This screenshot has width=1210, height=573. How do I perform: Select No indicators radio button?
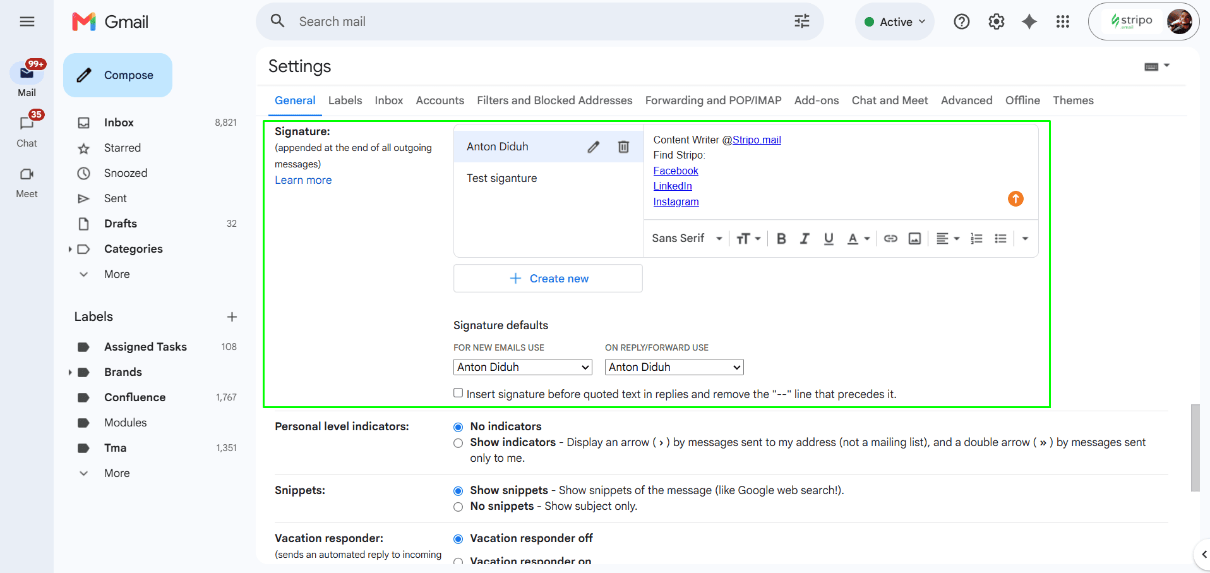[458, 427]
